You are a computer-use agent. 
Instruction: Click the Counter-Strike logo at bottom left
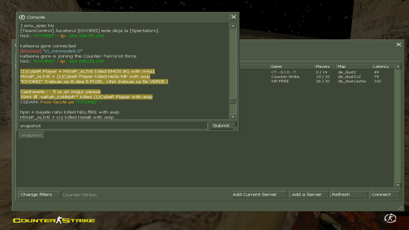click(54, 220)
